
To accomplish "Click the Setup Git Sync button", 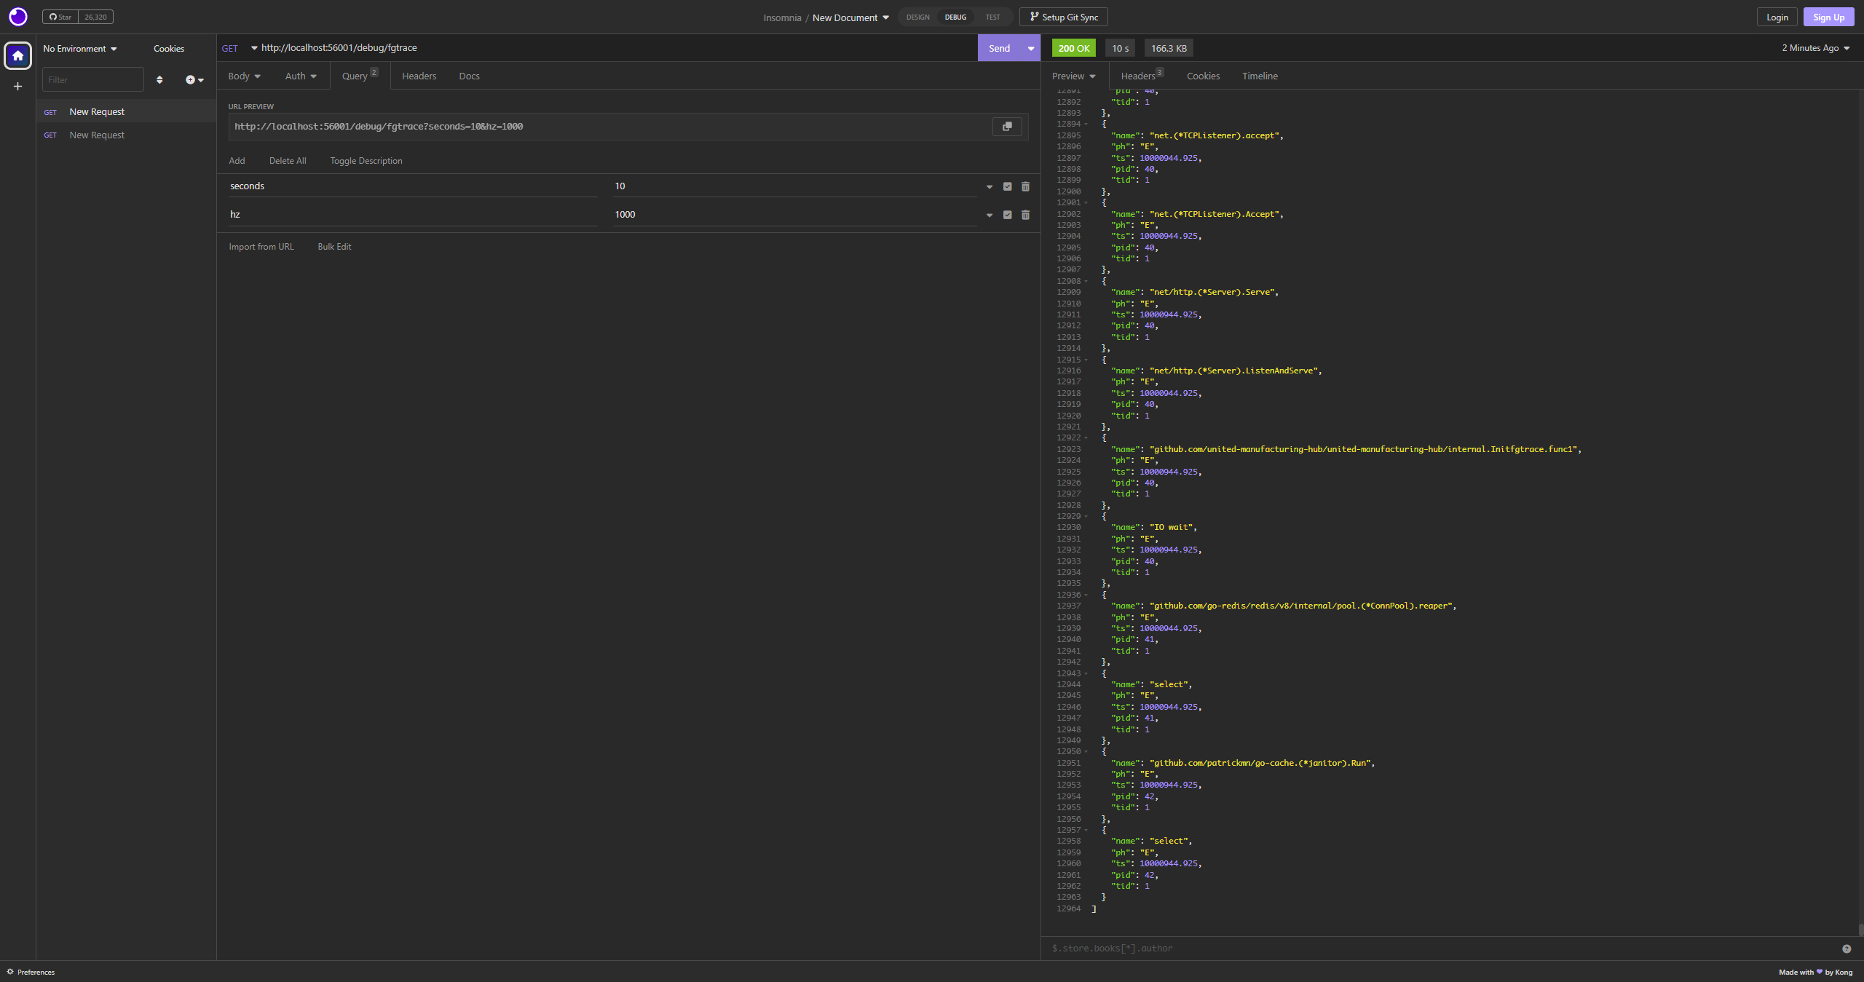I will click(1063, 17).
